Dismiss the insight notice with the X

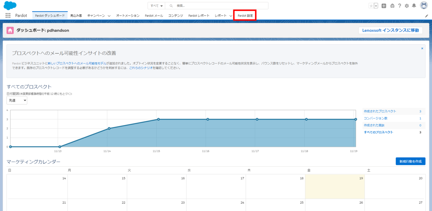[x=422, y=48]
